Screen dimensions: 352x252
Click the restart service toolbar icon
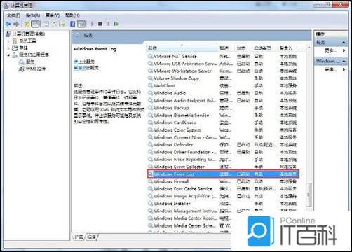point(116,24)
